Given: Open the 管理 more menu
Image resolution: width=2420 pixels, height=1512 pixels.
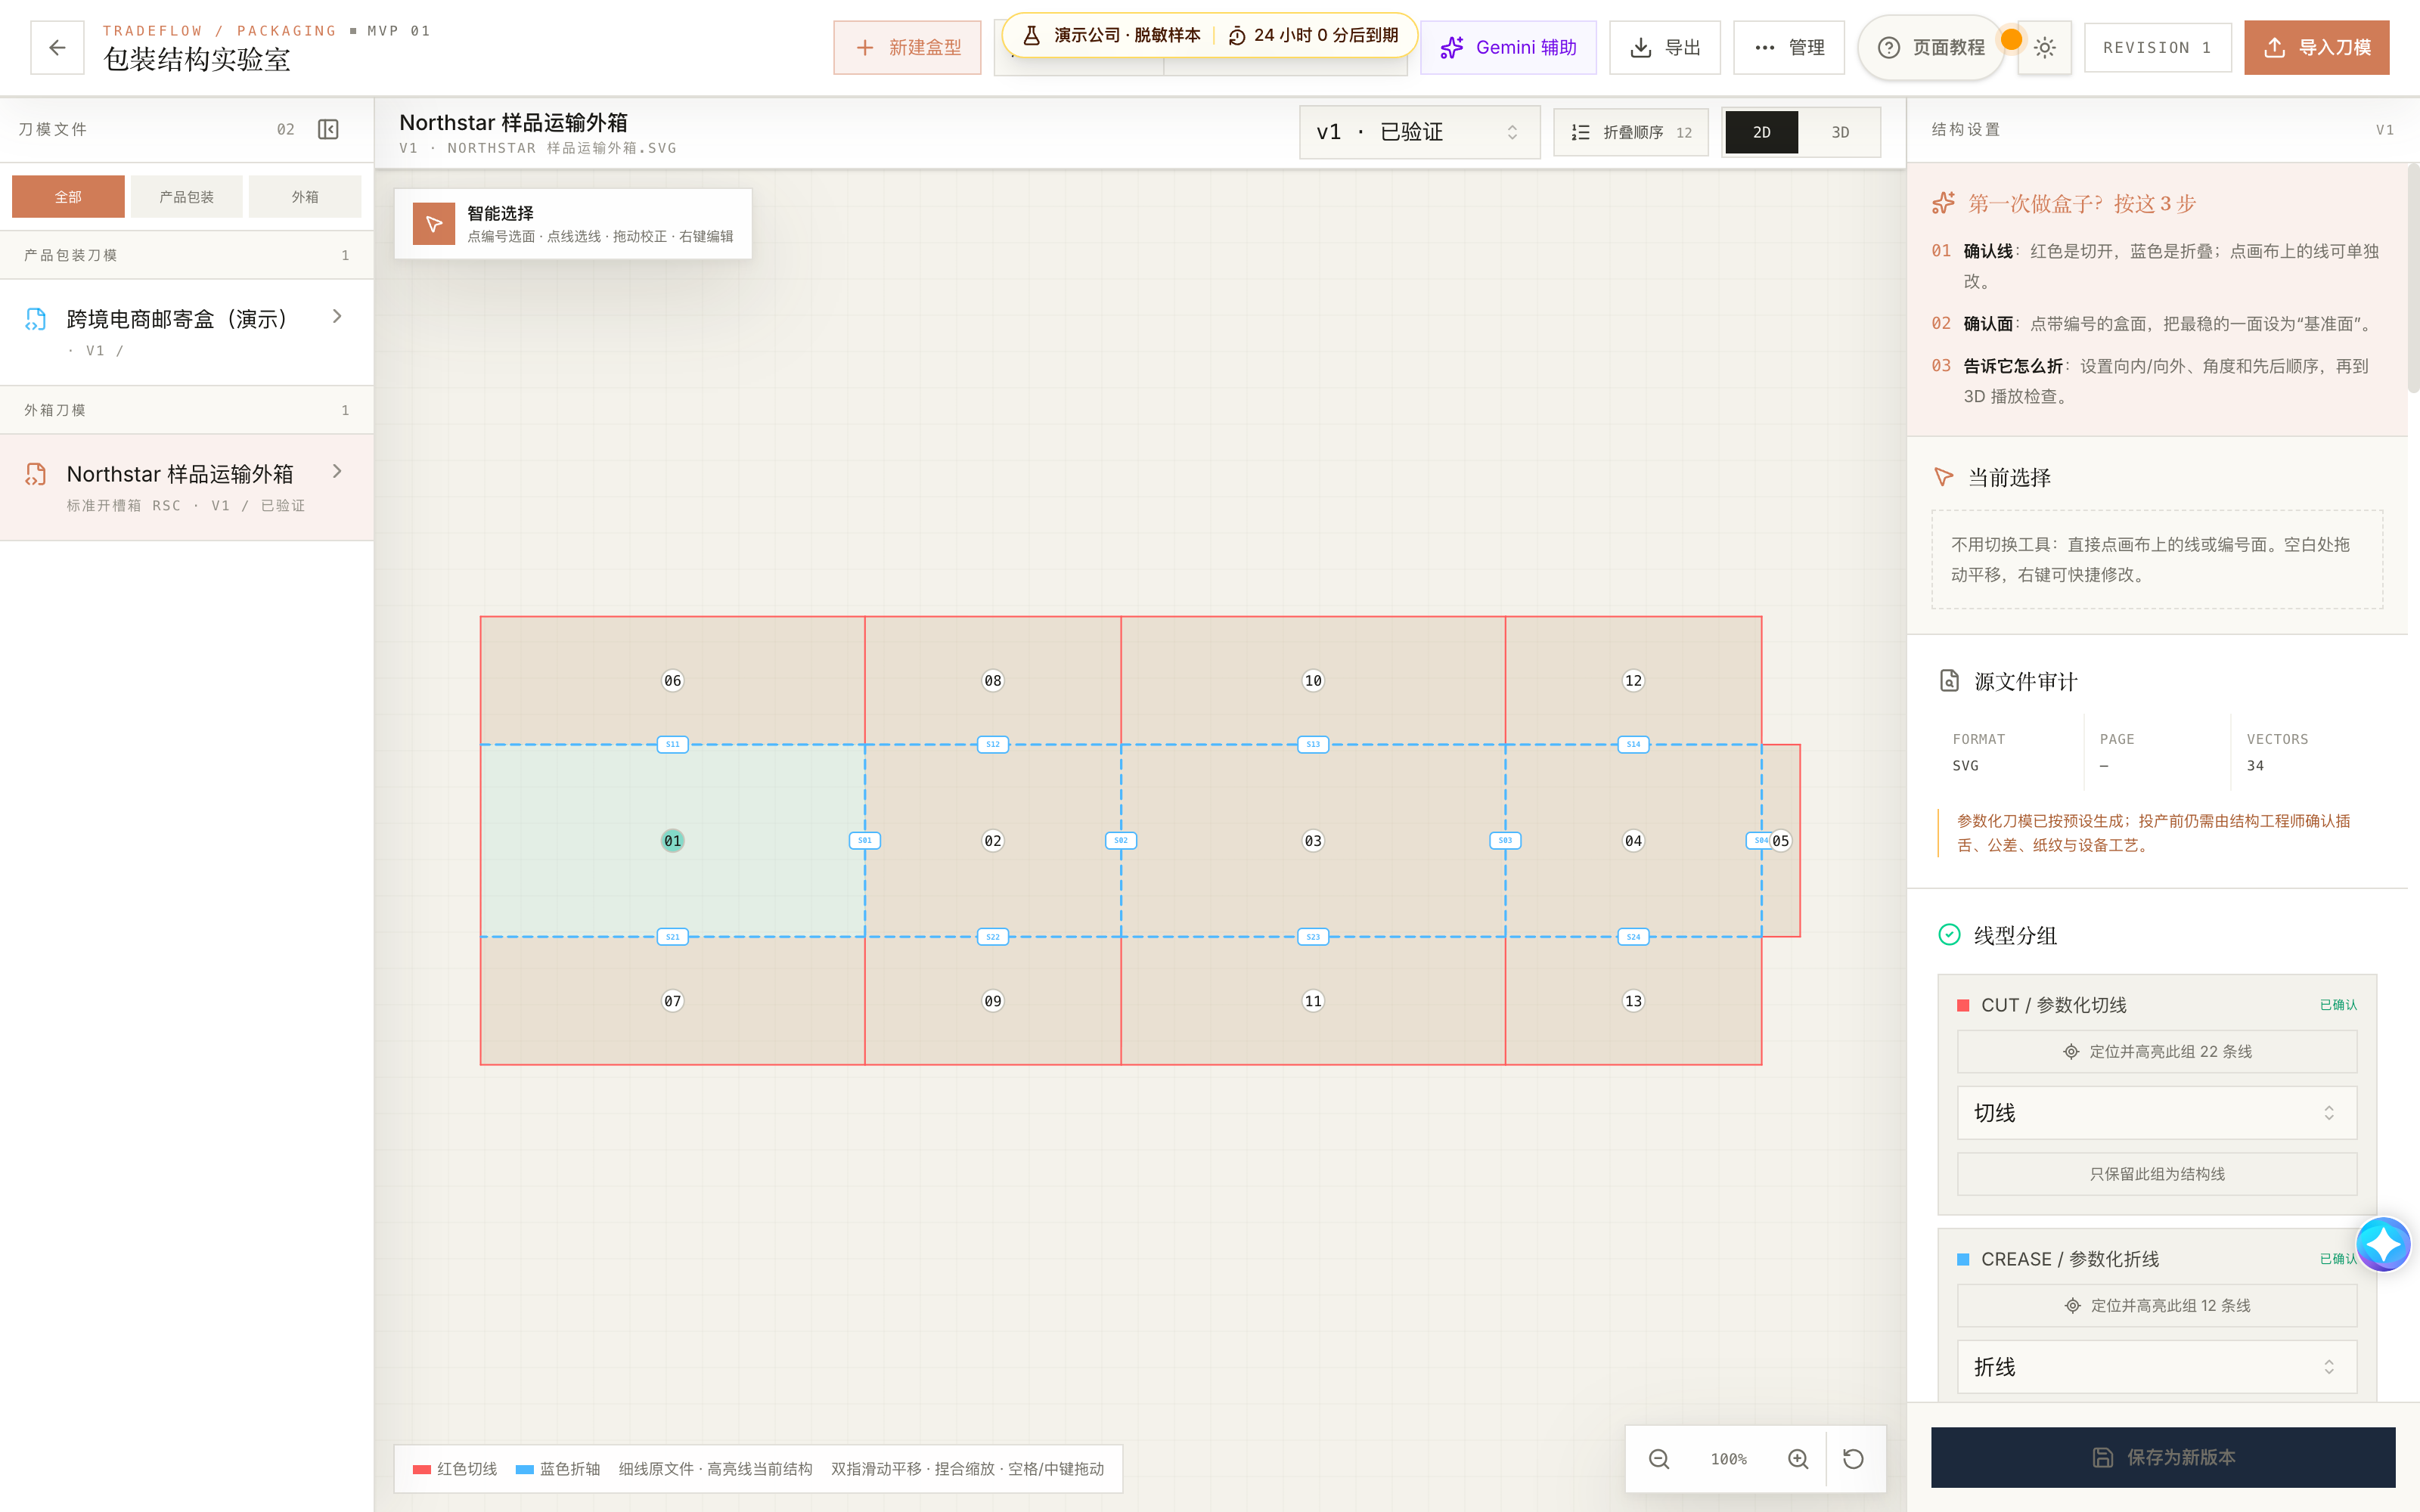Looking at the screenshot, I should (1789, 47).
